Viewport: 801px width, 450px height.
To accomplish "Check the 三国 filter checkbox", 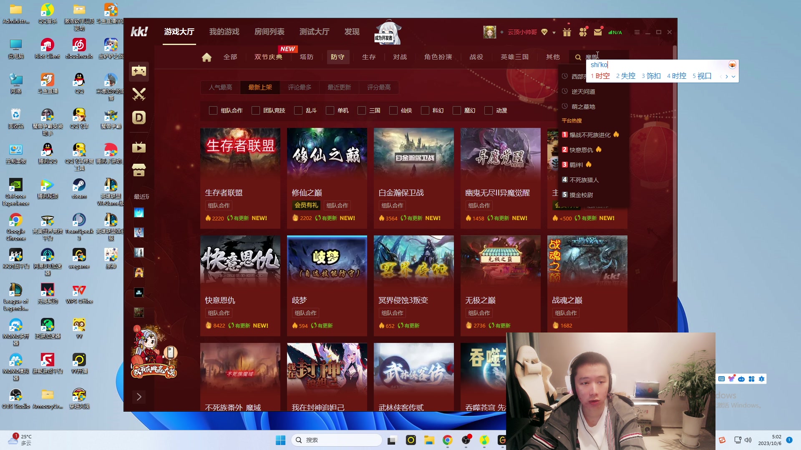I will (362, 110).
